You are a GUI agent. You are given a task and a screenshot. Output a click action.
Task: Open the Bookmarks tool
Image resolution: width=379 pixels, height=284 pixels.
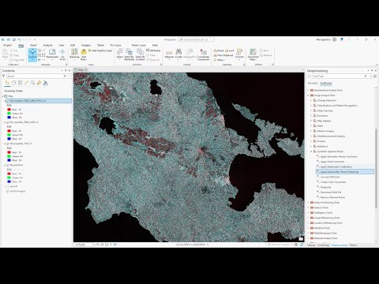coord(52,54)
